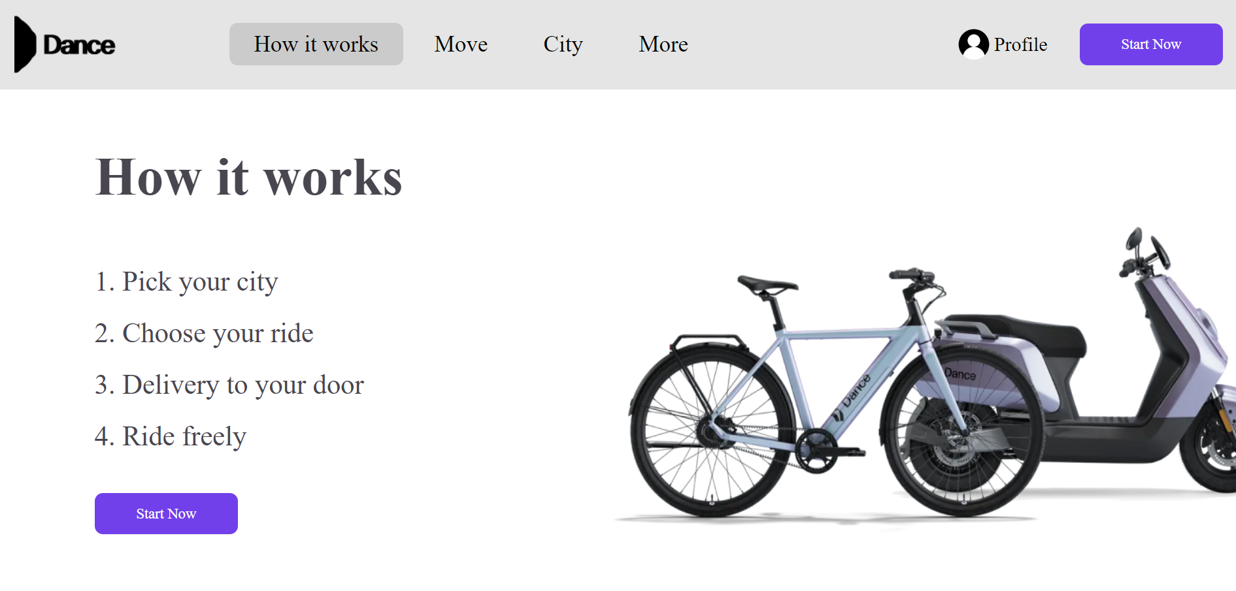Open the Move menu item
This screenshot has width=1236, height=591.
click(461, 44)
